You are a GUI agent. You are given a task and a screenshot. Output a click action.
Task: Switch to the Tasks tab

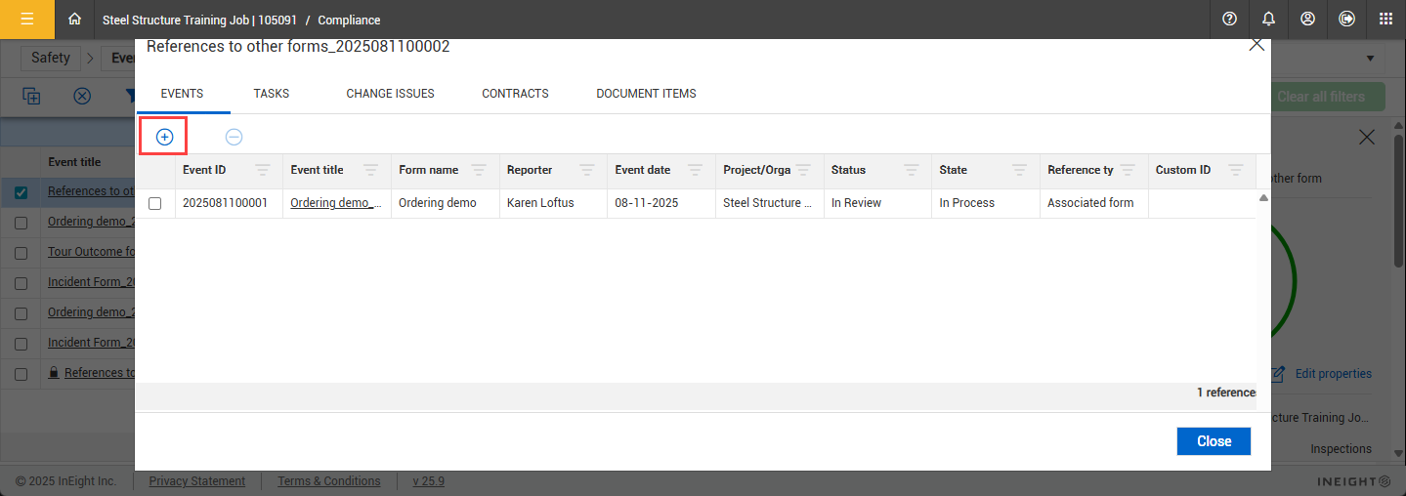point(271,94)
